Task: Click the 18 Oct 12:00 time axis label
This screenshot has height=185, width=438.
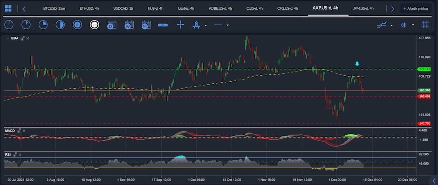Action: tap(232, 180)
